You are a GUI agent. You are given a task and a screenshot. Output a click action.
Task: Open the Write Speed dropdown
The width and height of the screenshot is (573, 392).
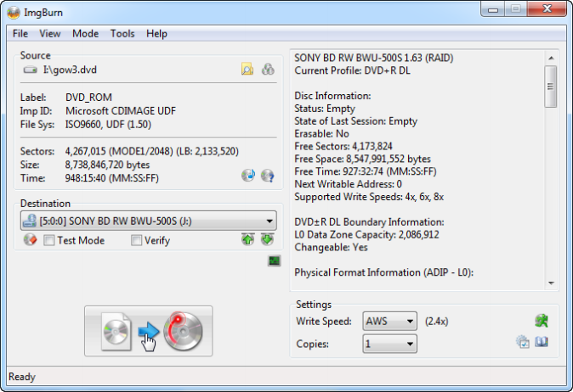tap(411, 322)
